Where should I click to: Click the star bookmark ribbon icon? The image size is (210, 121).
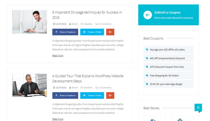[x=198, y=107]
